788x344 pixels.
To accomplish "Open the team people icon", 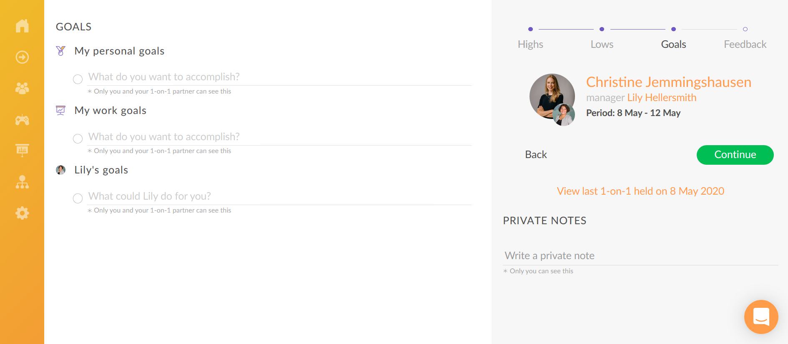I will tap(22, 88).
